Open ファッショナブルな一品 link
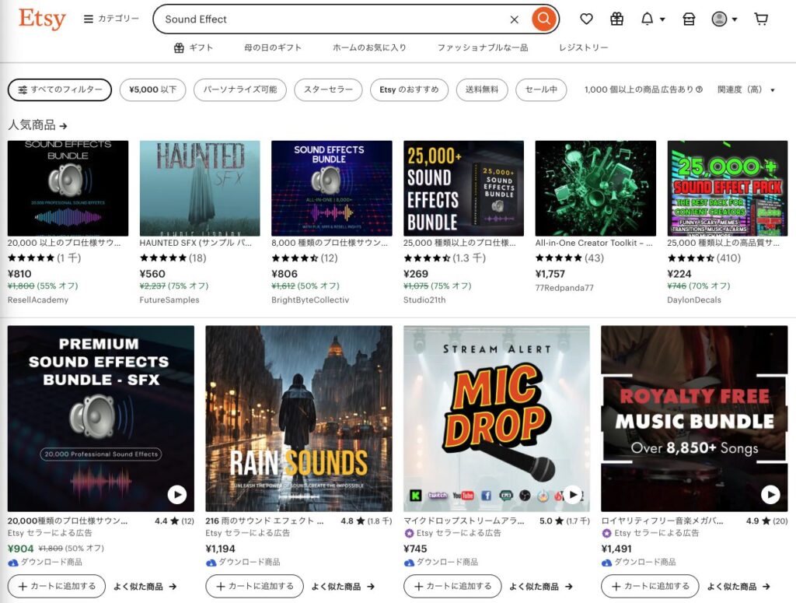Image resolution: width=796 pixels, height=603 pixels. click(482, 47)
